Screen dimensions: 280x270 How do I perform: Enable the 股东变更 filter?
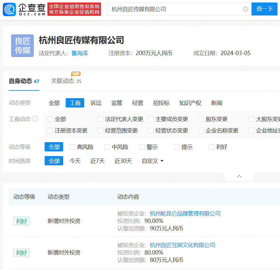click(x=201, y=119)
